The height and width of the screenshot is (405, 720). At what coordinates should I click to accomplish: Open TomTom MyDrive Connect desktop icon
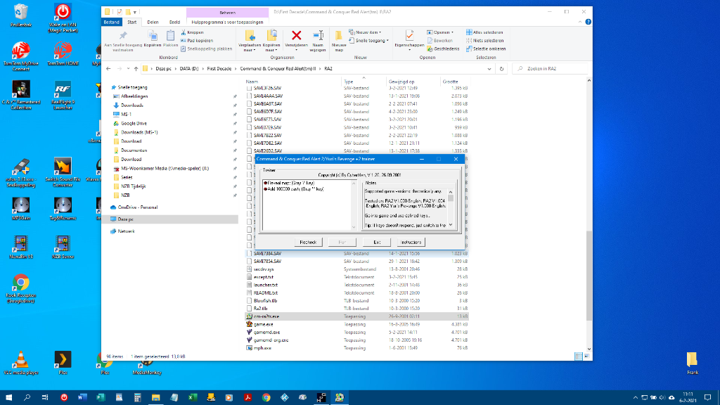(x=20, y=56)
